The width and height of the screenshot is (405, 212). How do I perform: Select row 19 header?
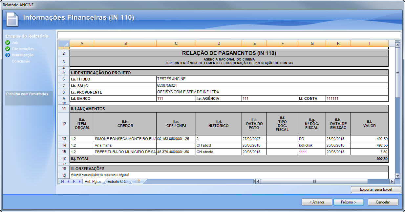[64, 175]
